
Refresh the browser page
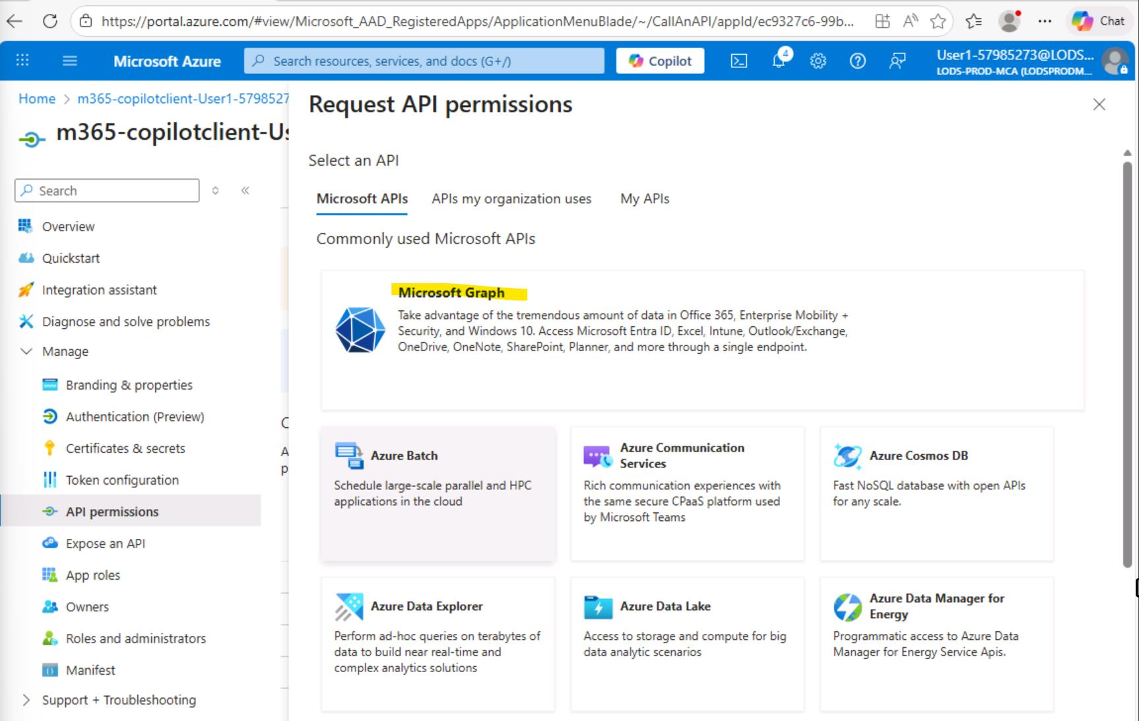click(49, 21)
